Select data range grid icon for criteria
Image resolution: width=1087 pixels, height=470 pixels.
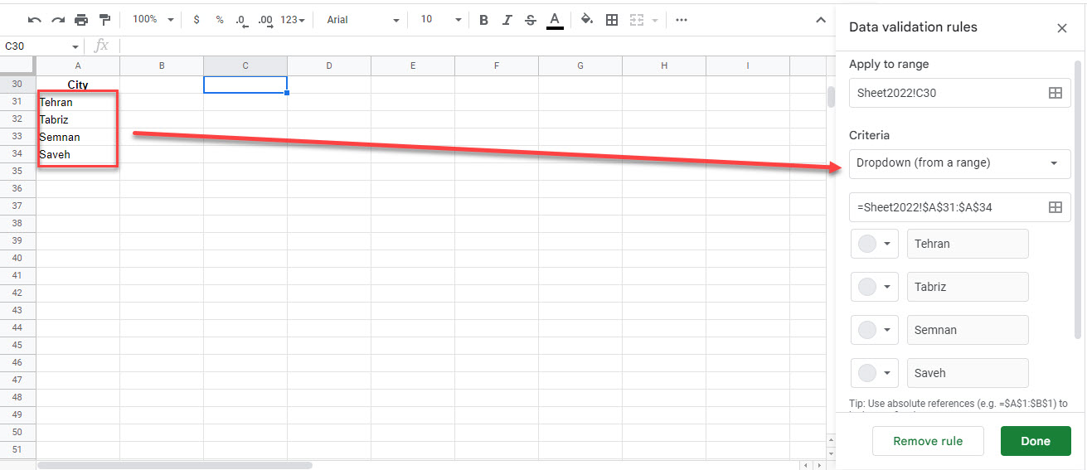(x=1055, y=207)
